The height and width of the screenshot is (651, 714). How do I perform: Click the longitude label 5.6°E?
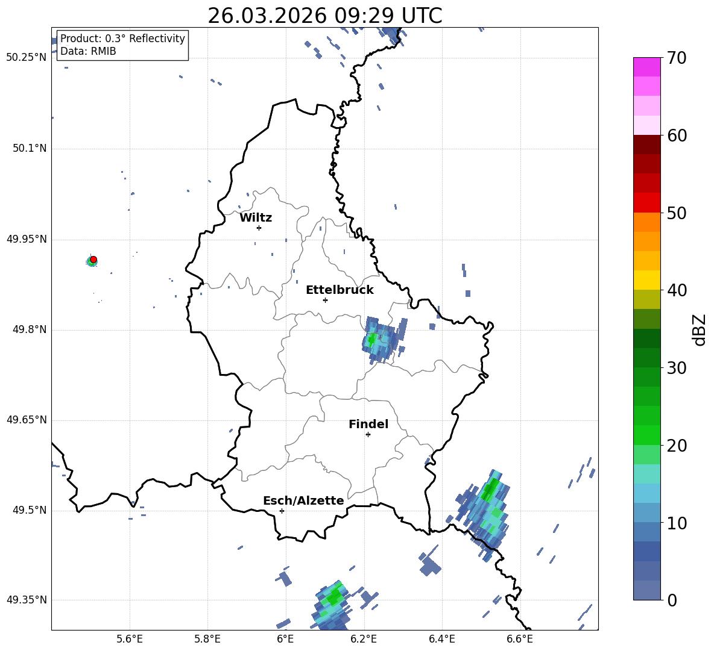tap(130, 639)
